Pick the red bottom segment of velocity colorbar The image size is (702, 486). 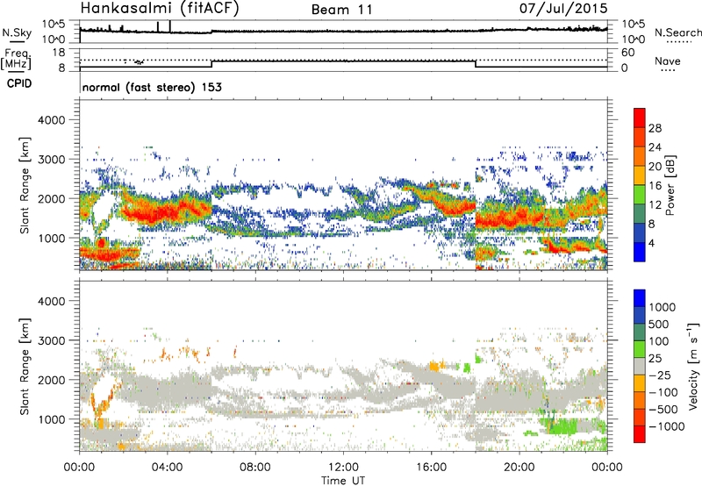pyautogui.click(x=640, y=434)
